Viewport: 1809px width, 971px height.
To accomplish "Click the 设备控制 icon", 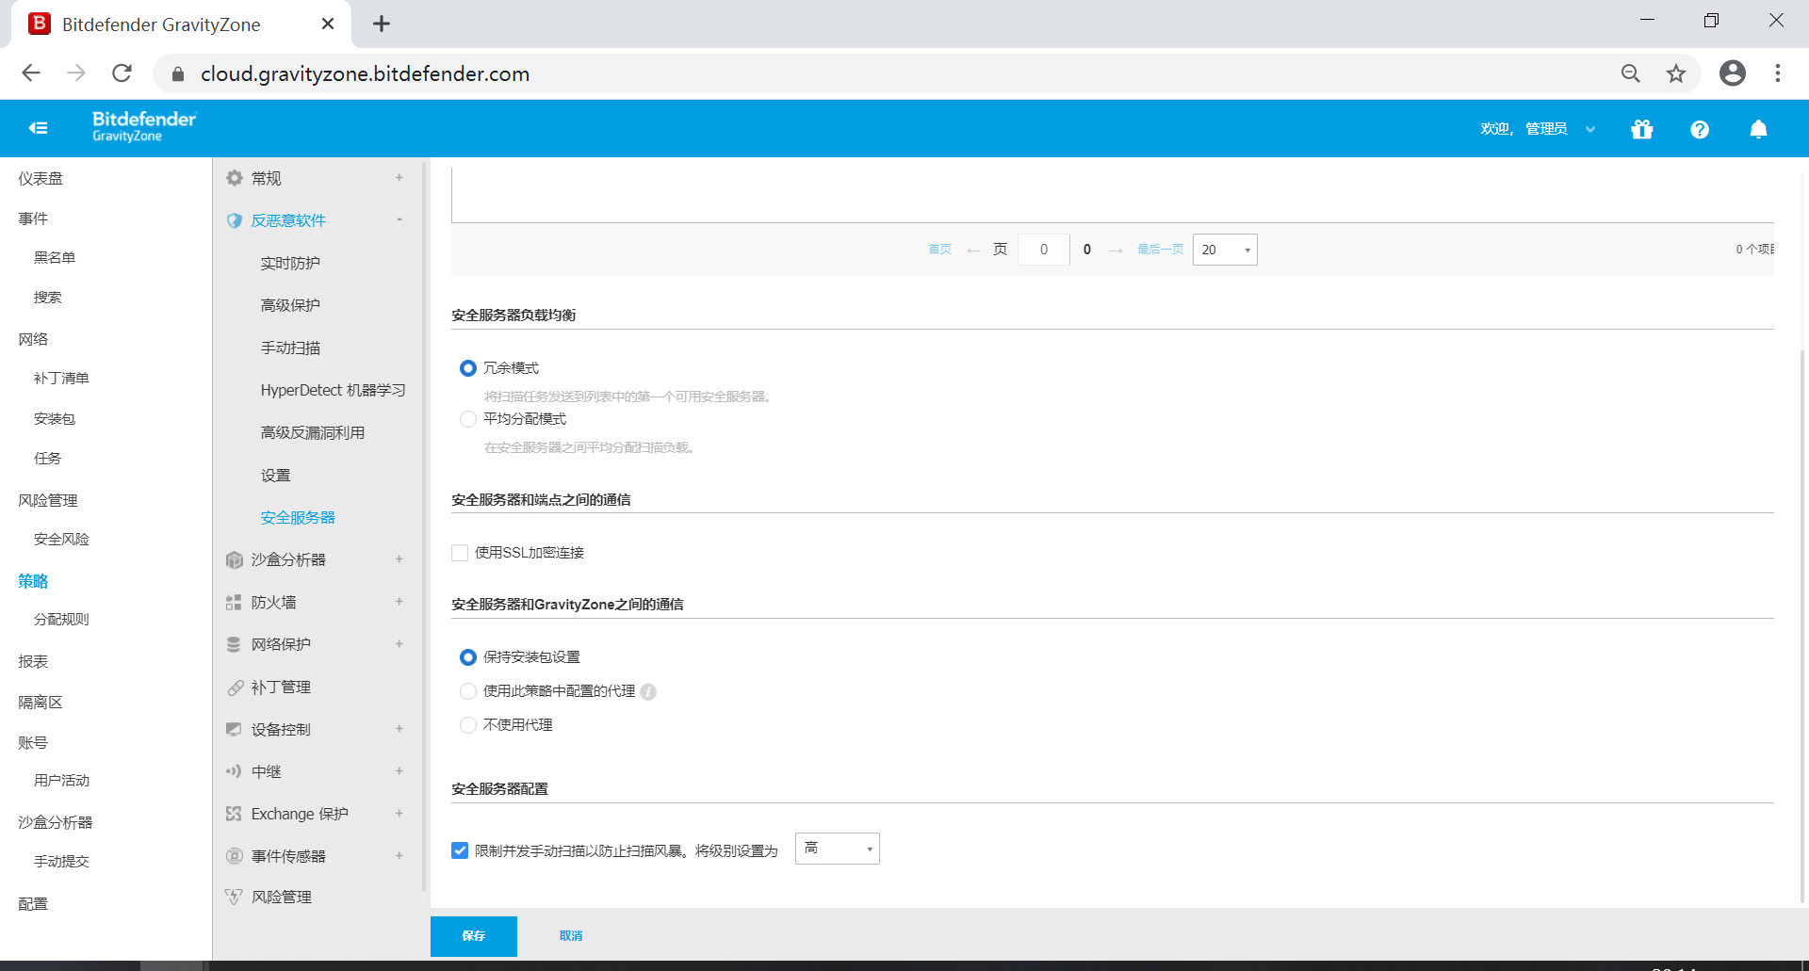I will click(x=234, y=729).
